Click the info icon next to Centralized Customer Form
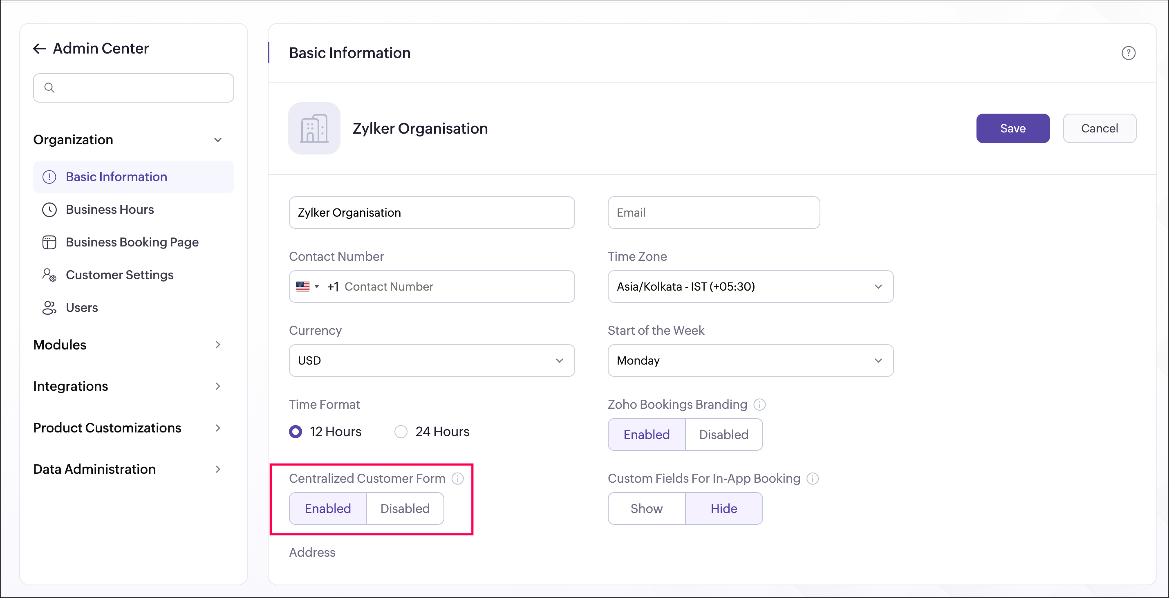The height and width of the screenshot is (598, 1169). 457,478
